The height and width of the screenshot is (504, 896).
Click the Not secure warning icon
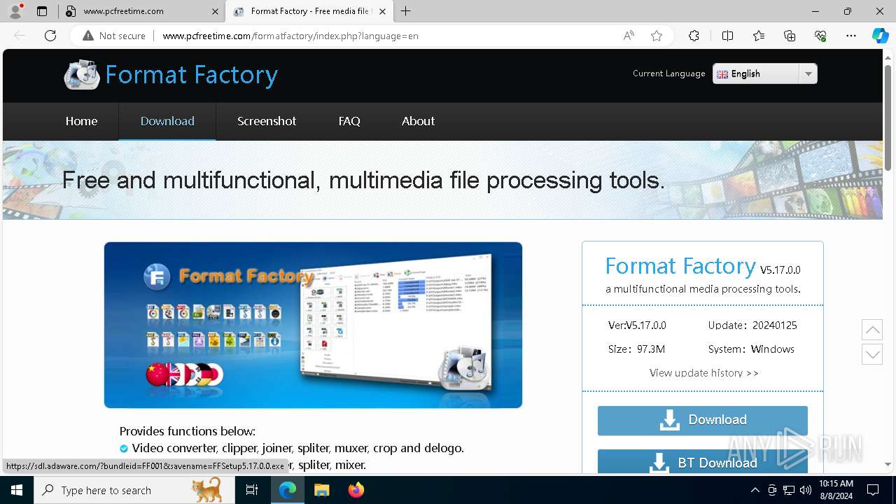coord(88,36)
